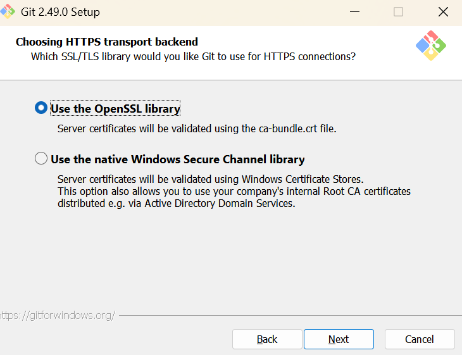Click the internal Root CA certificates text line
The image size is (462, 355).
(234, 191)
